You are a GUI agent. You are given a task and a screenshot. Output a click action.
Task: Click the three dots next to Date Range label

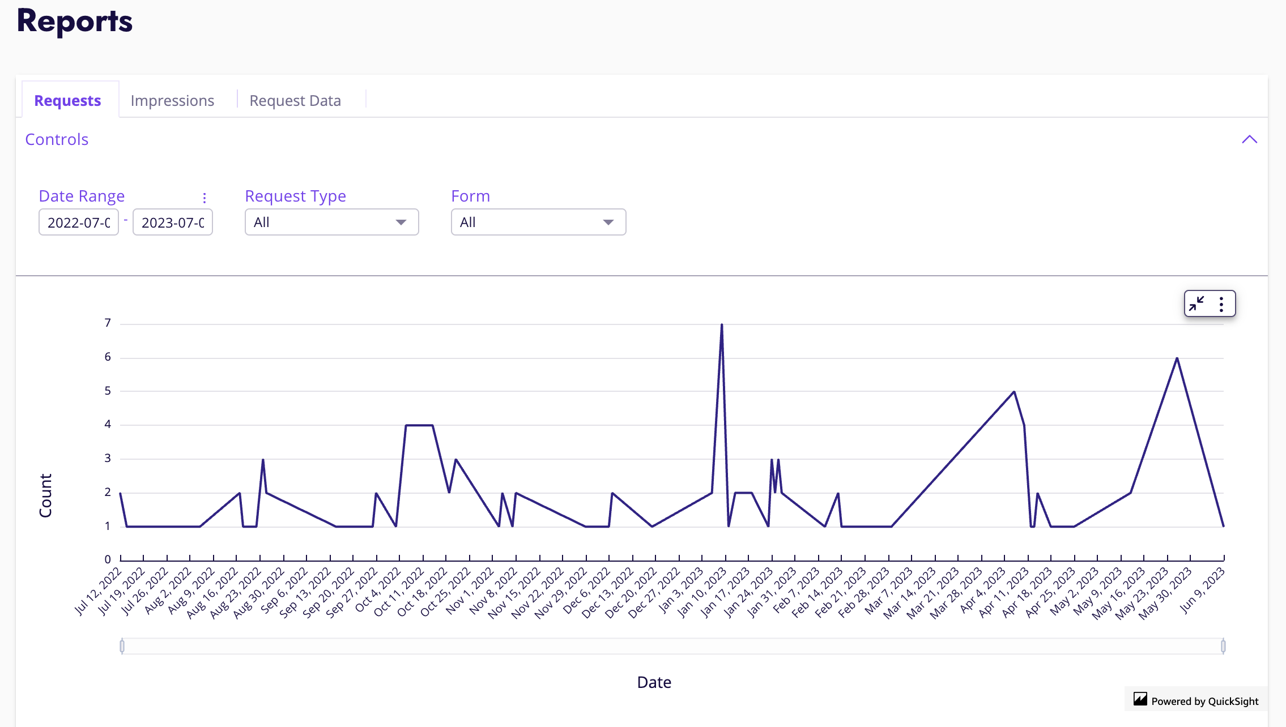coord(205,198)
